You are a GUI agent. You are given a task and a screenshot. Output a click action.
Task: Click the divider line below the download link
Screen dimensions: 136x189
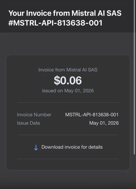(68, 159)
